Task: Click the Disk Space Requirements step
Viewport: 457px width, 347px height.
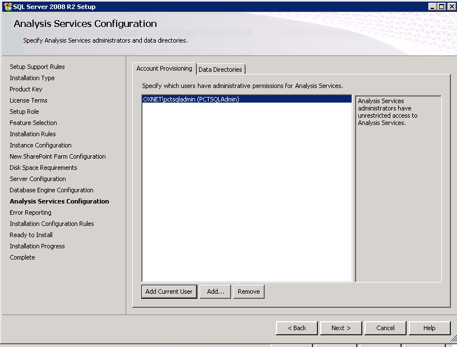Action: (43, 168)
